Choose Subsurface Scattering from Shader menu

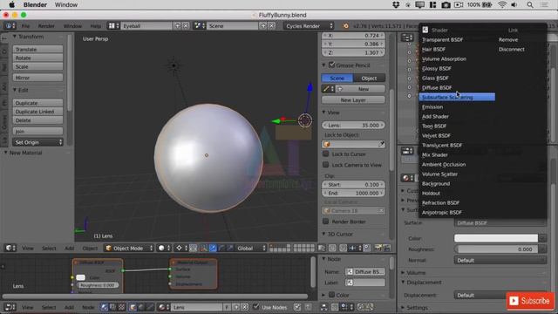click(457, 97)
